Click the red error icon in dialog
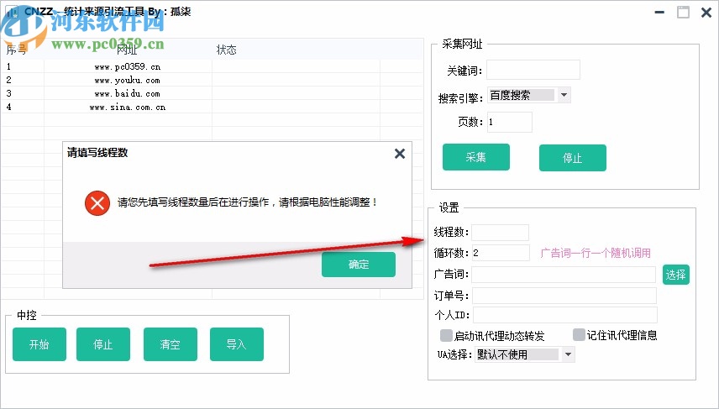 tap(97, 202)
